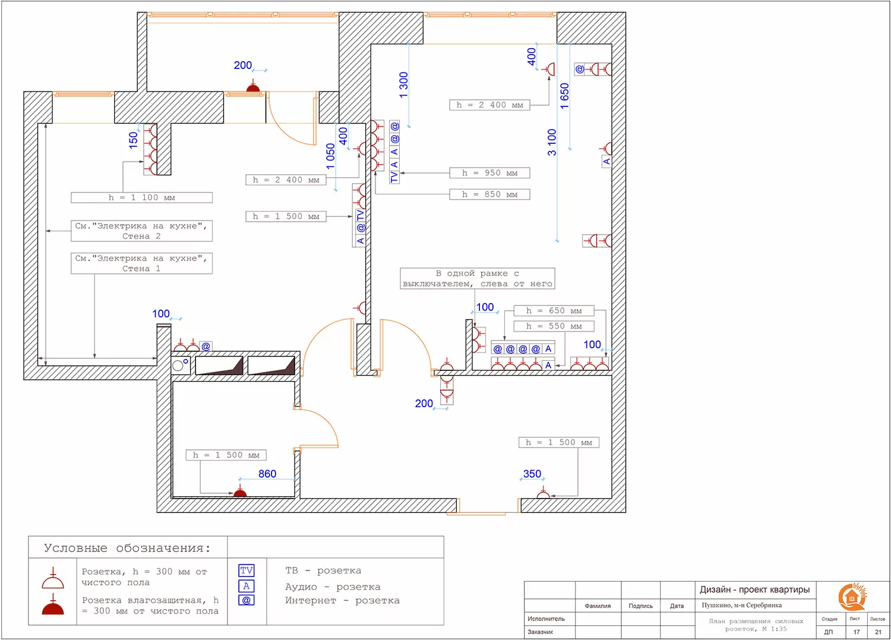Click the kitchen electrics 'Стена 1' note
Image resolution: width=891 pixels, height=640 pixels.
tap(141, 263)
